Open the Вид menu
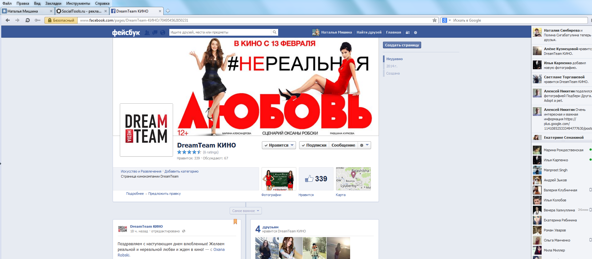The width and height of the screenshot is (592, 259). coord(37,3)
